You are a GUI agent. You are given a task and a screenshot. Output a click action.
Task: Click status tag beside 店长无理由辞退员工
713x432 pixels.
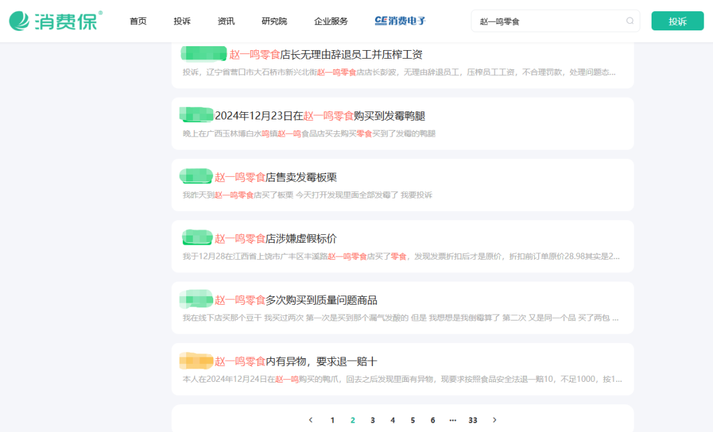204,53
